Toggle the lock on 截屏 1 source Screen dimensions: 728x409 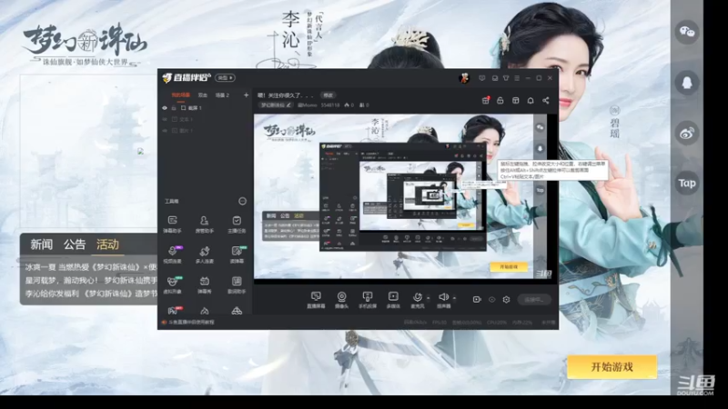[x=174, y=108]
